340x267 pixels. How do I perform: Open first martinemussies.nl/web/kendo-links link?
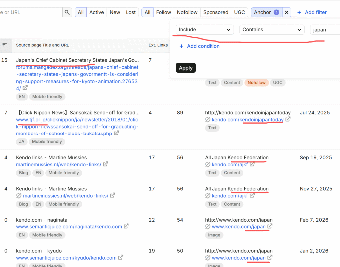pos(58,164)
